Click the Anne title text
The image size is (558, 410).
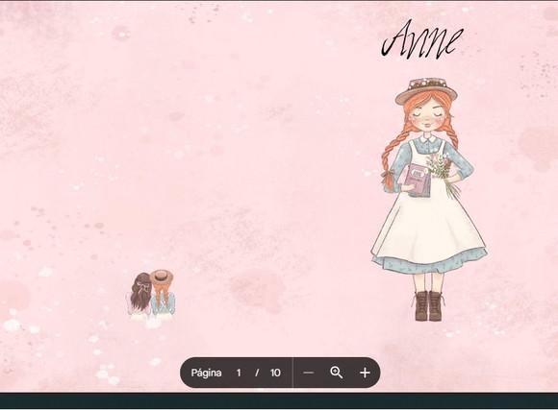coord(422,39)
